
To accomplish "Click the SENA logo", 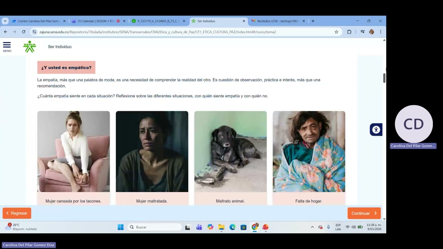I will point(29,47).
